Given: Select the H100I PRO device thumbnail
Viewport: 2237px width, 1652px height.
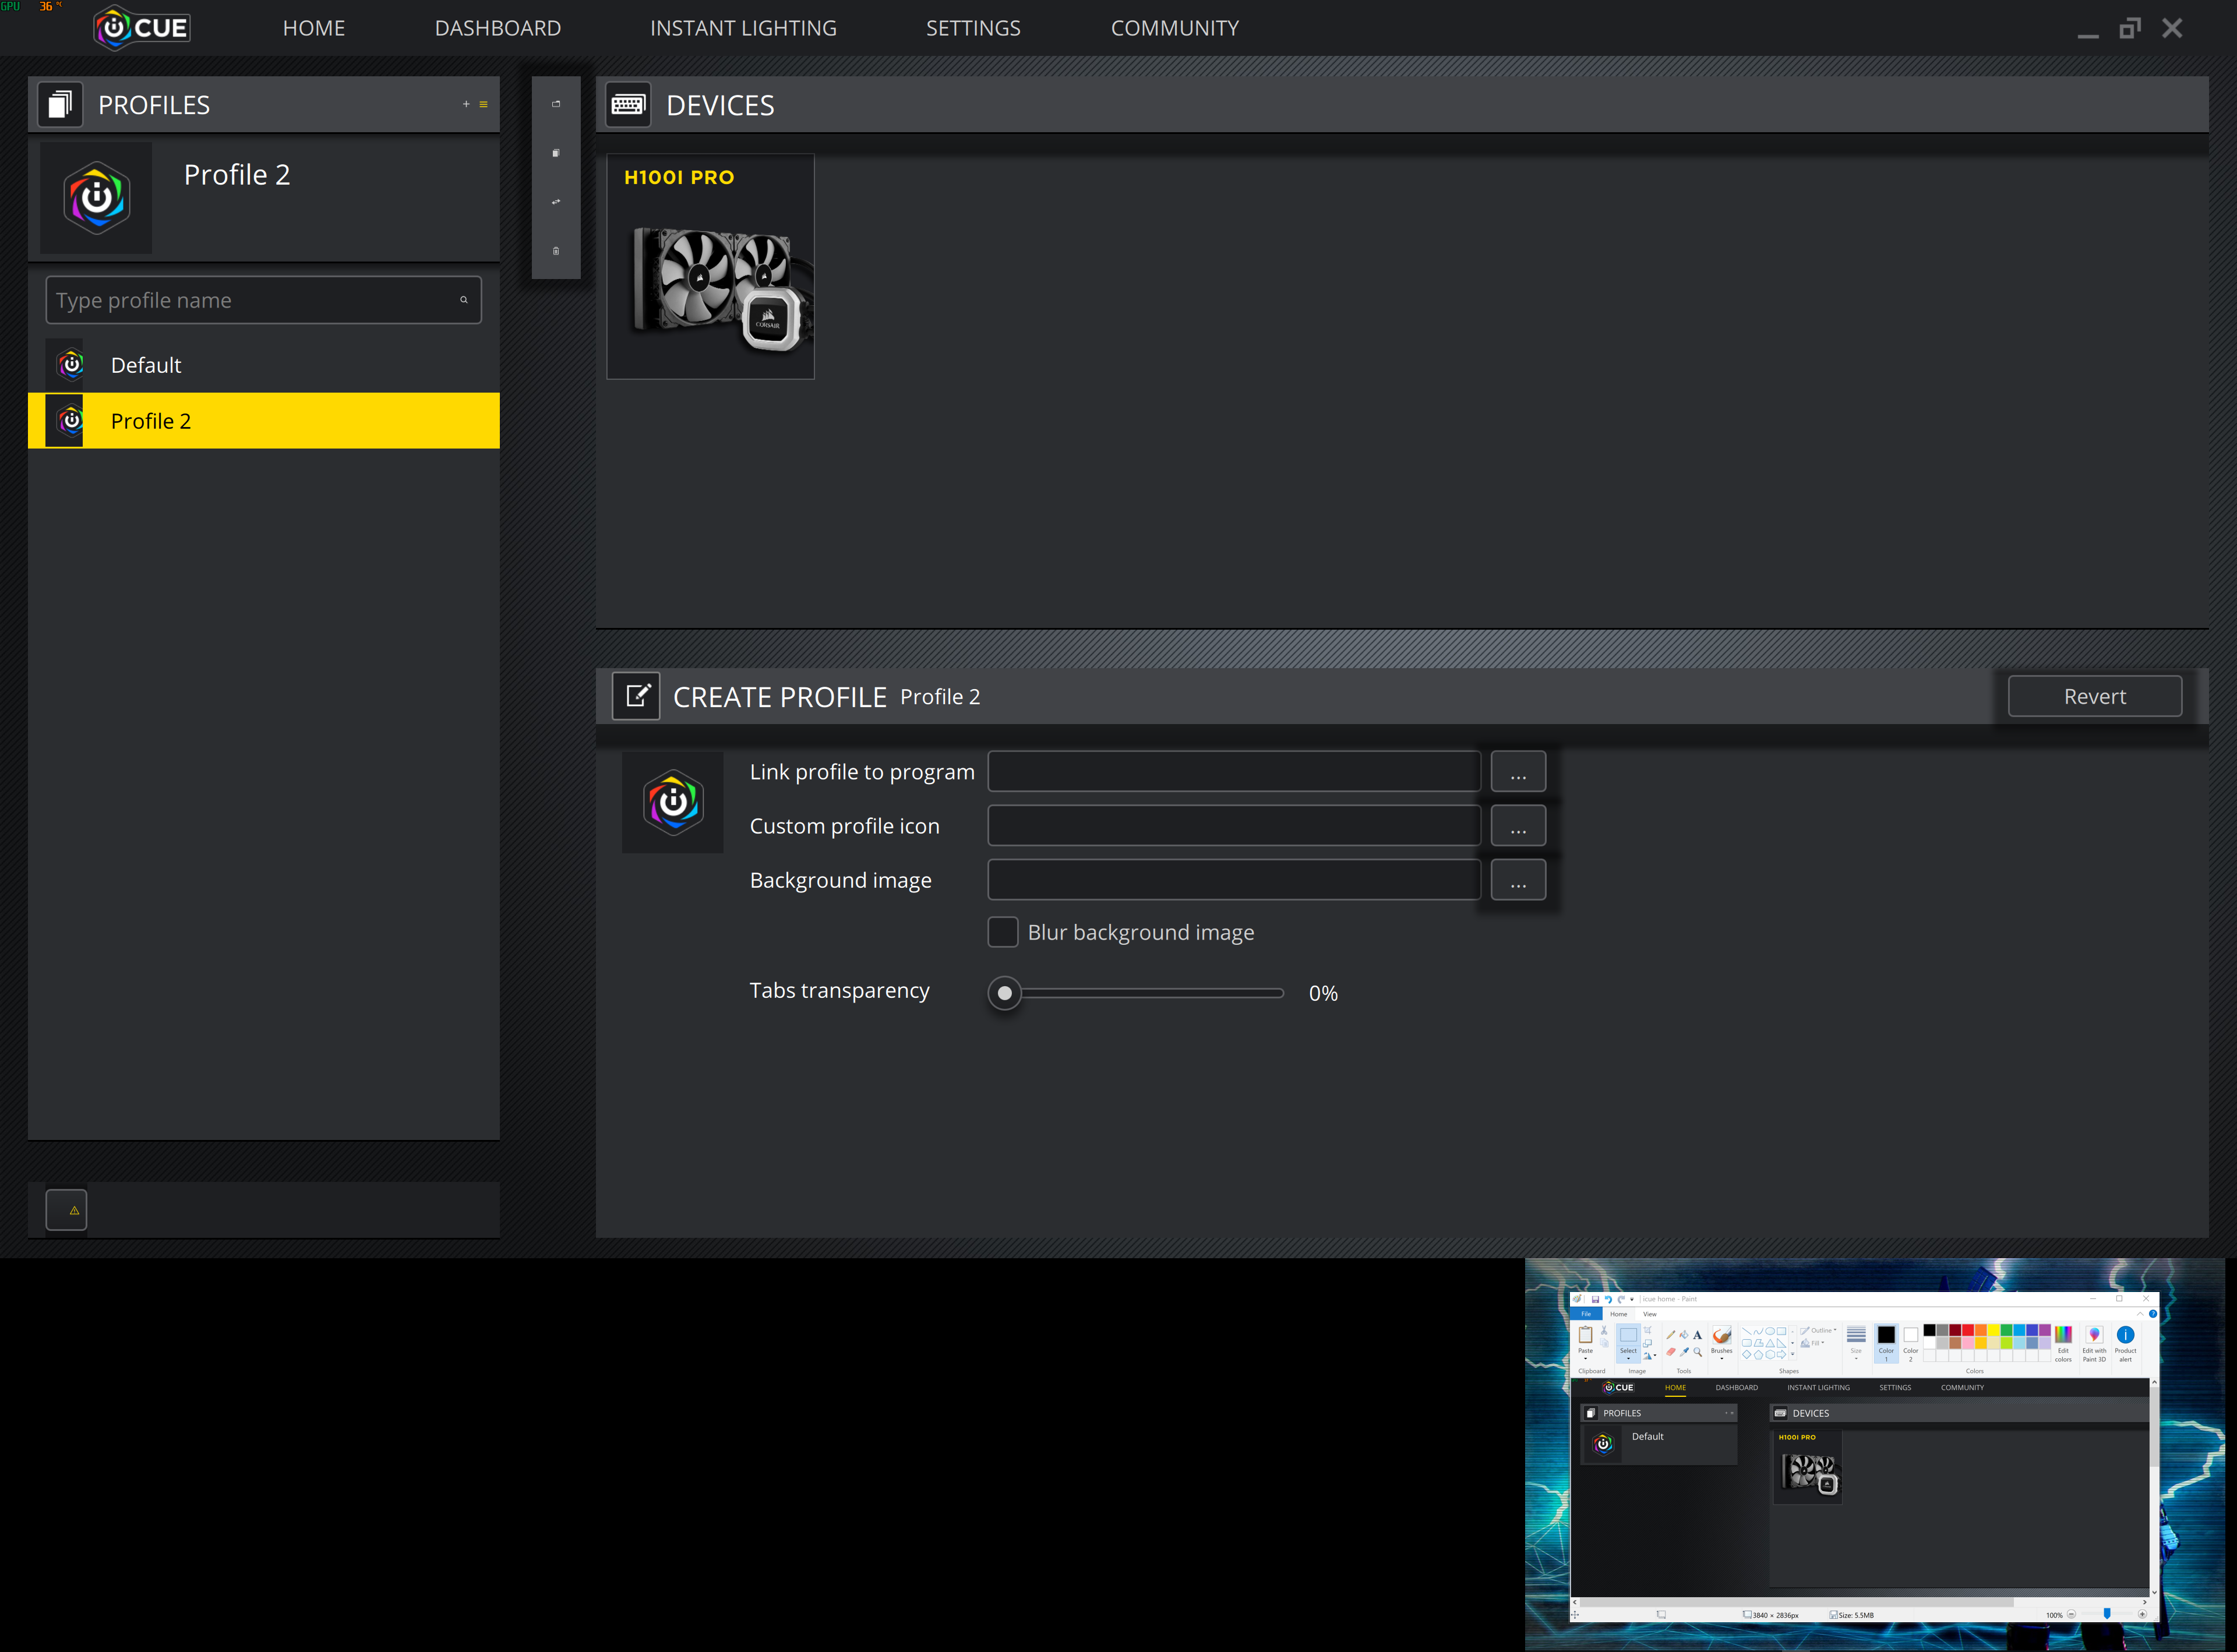Looking at the screenshot, I should [711, 266].
